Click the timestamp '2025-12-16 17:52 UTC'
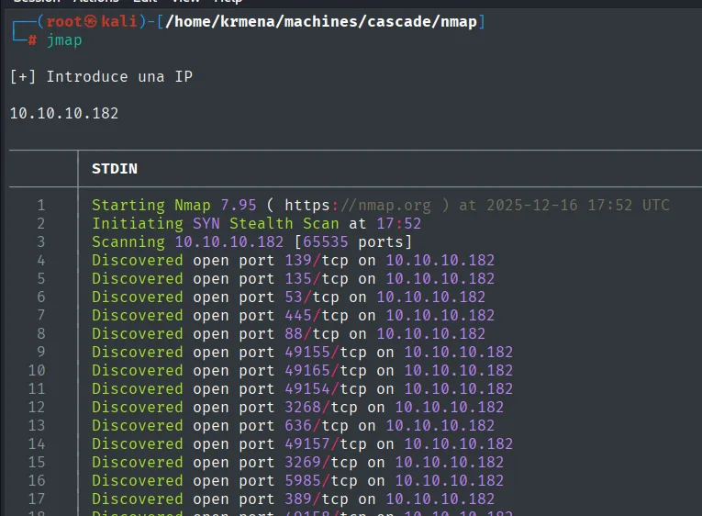This screenshot has width=702, height=516. tap(578, 205)
